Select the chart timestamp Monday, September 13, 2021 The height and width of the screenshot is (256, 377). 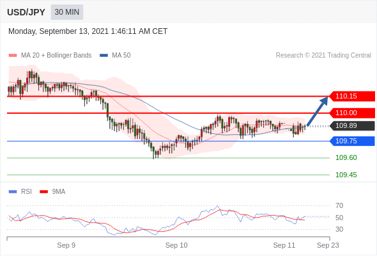pyautogui.click(x=88, y=31)
